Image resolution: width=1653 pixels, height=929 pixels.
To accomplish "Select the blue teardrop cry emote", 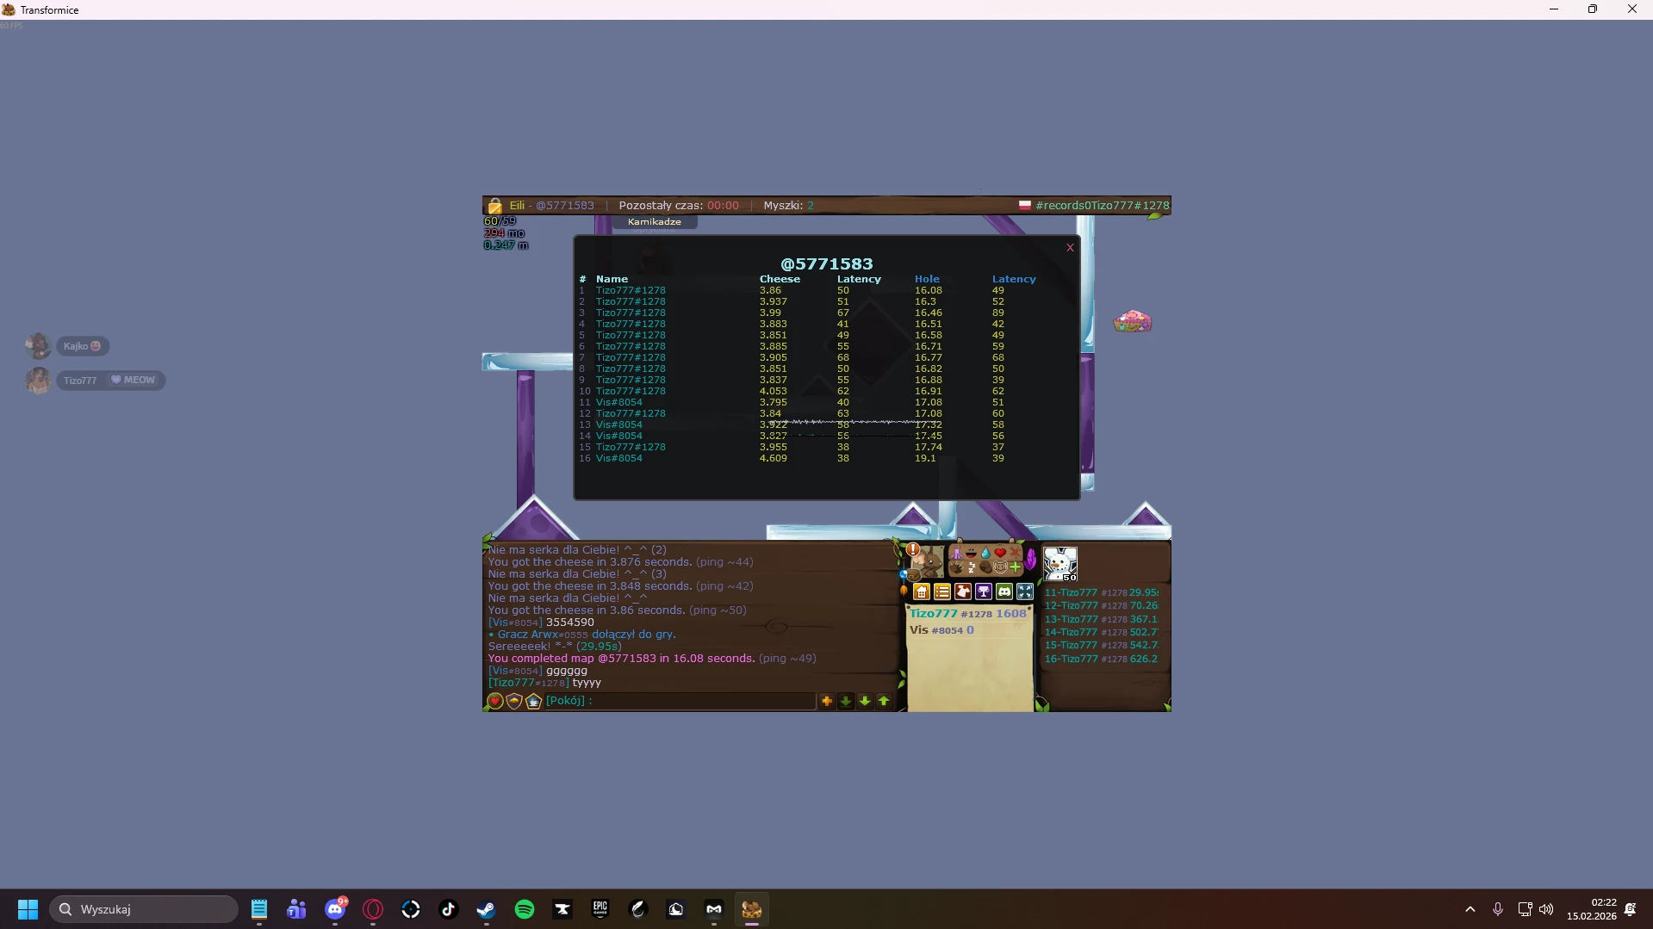I will click(x=985, y=553).
